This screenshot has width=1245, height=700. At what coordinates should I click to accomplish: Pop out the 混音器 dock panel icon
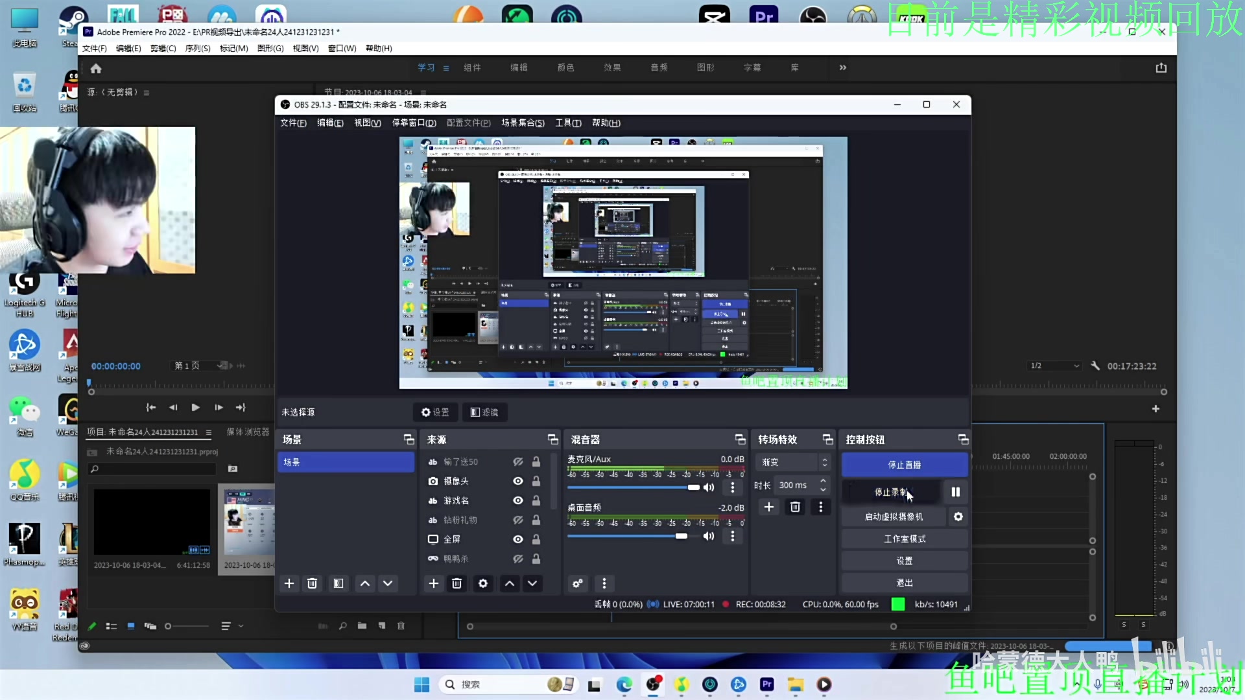[x=740, y=439]
